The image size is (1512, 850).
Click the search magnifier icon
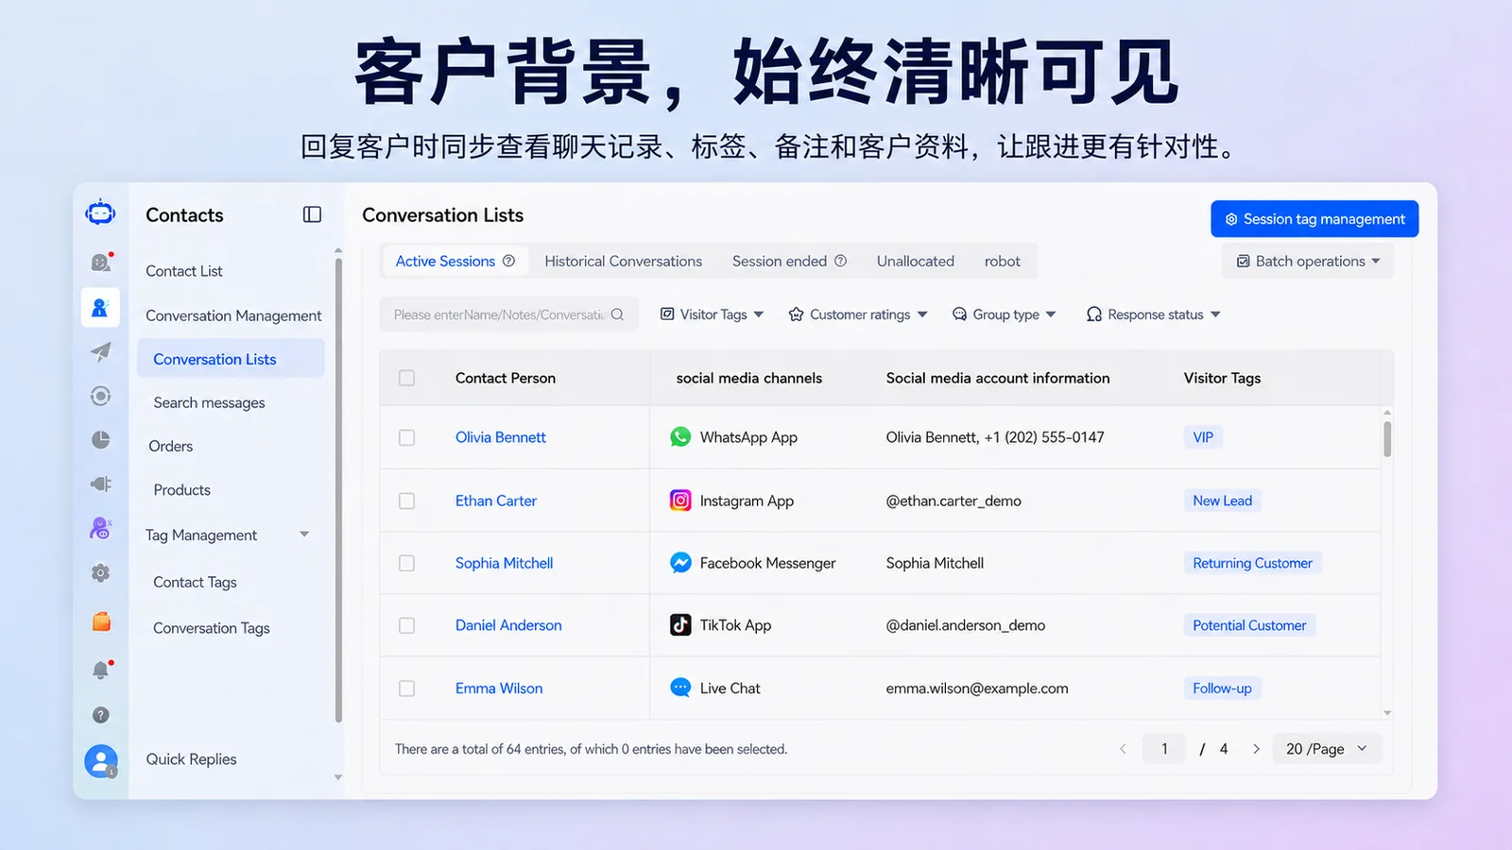pos(617,314)
